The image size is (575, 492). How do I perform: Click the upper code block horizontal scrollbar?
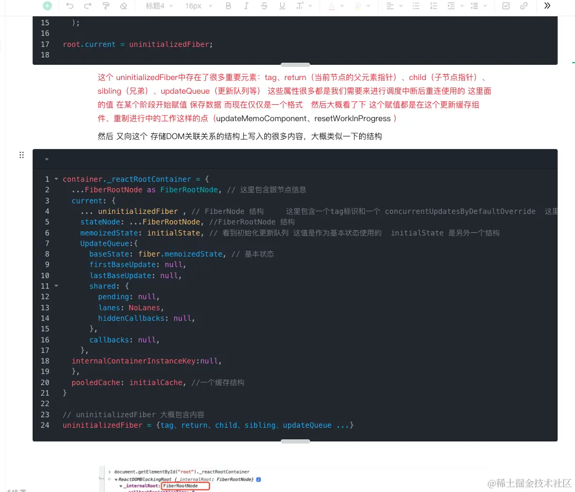pos(295,65)
